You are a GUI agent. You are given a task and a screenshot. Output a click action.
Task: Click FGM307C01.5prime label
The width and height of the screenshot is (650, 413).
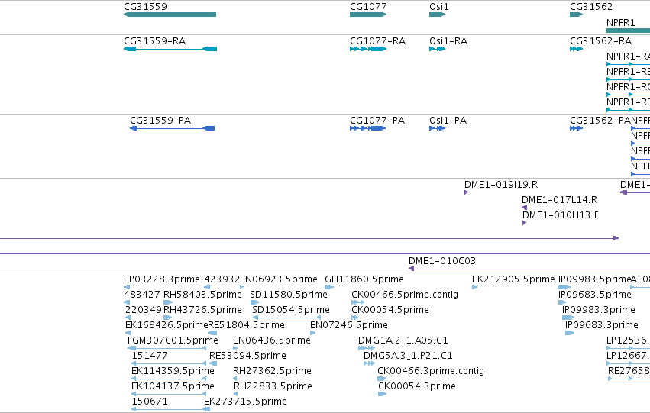[173, 340]
